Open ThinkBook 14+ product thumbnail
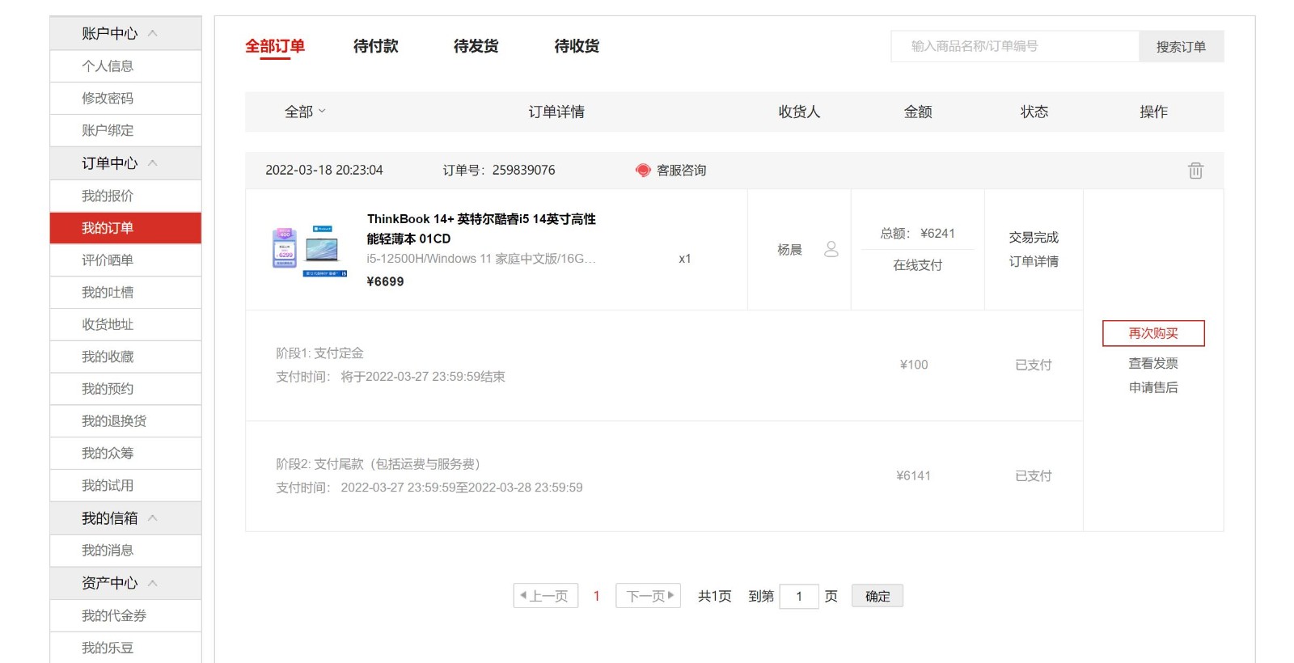The width and height of the screenshot is (1294, 663). 310,251
